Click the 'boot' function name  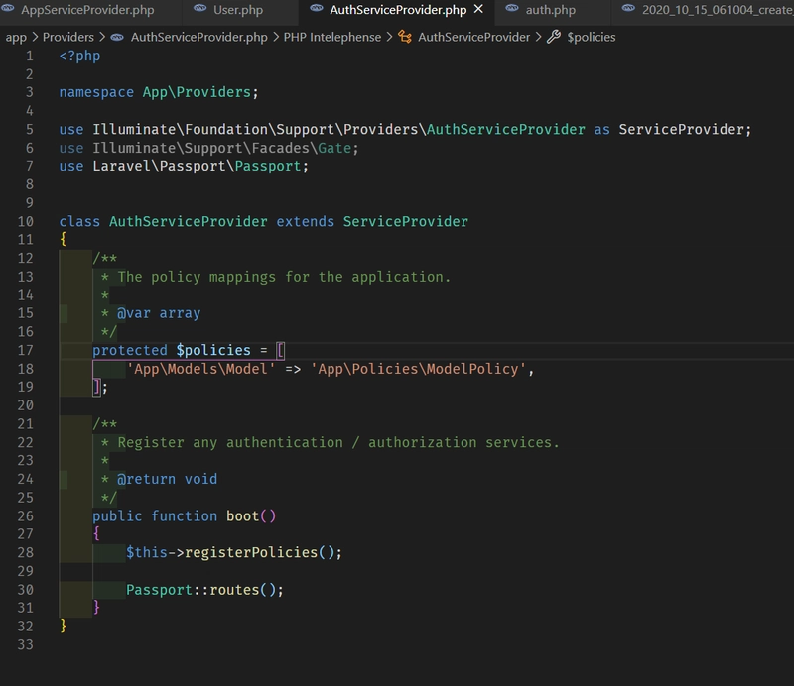tap(242, 516)
